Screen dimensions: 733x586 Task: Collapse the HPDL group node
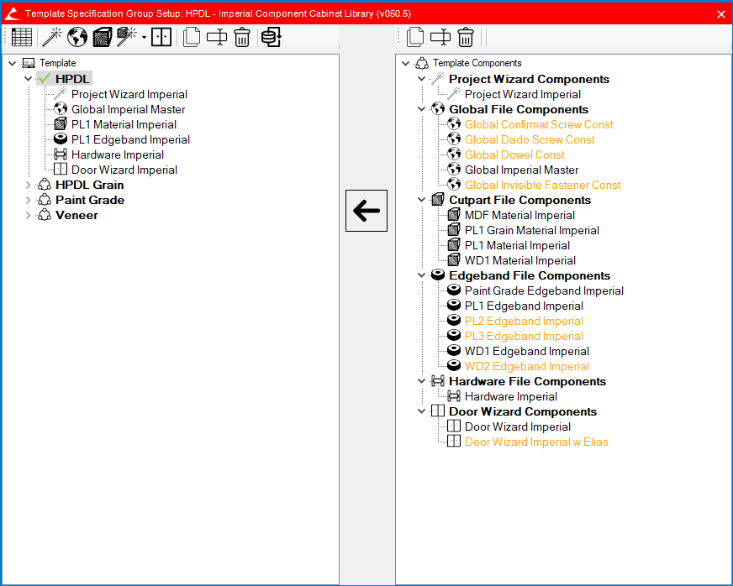(x=29, y=78)
